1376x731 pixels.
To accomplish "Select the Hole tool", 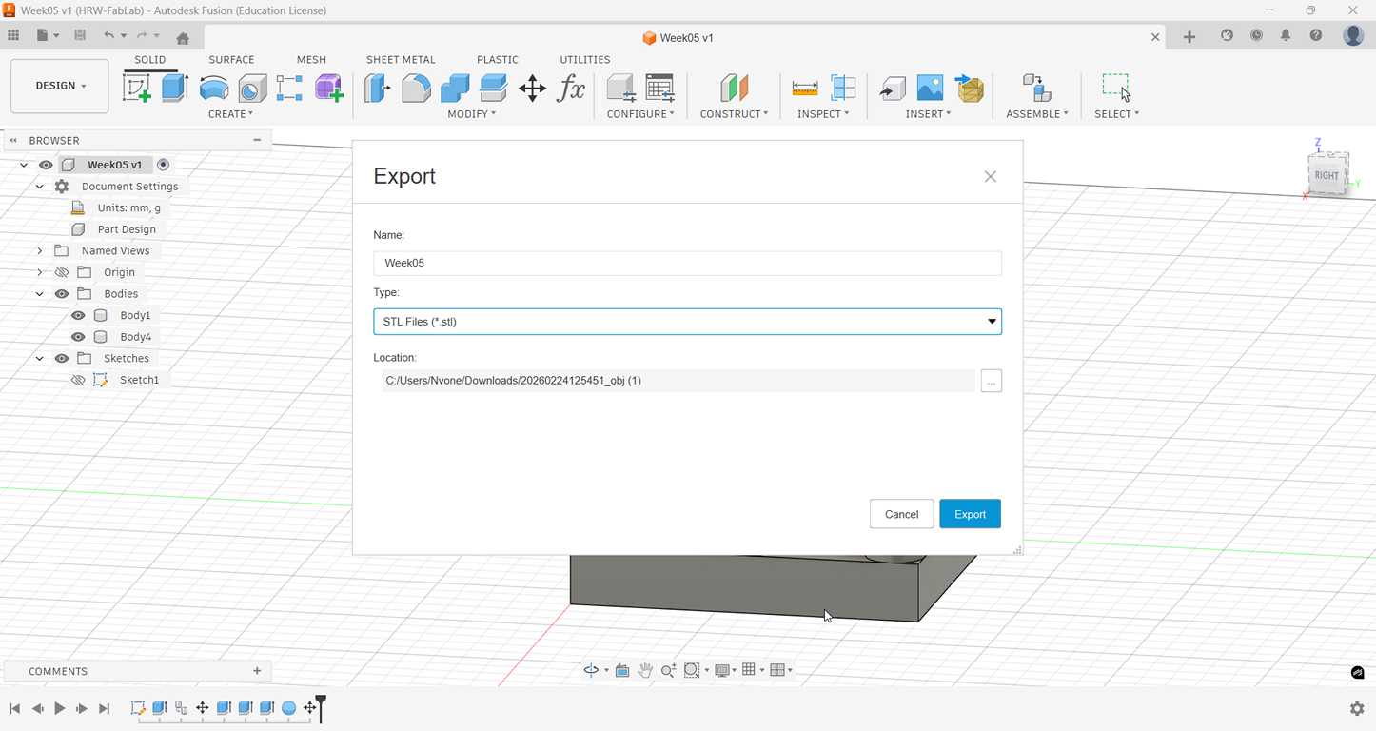I will coord(252,89).
